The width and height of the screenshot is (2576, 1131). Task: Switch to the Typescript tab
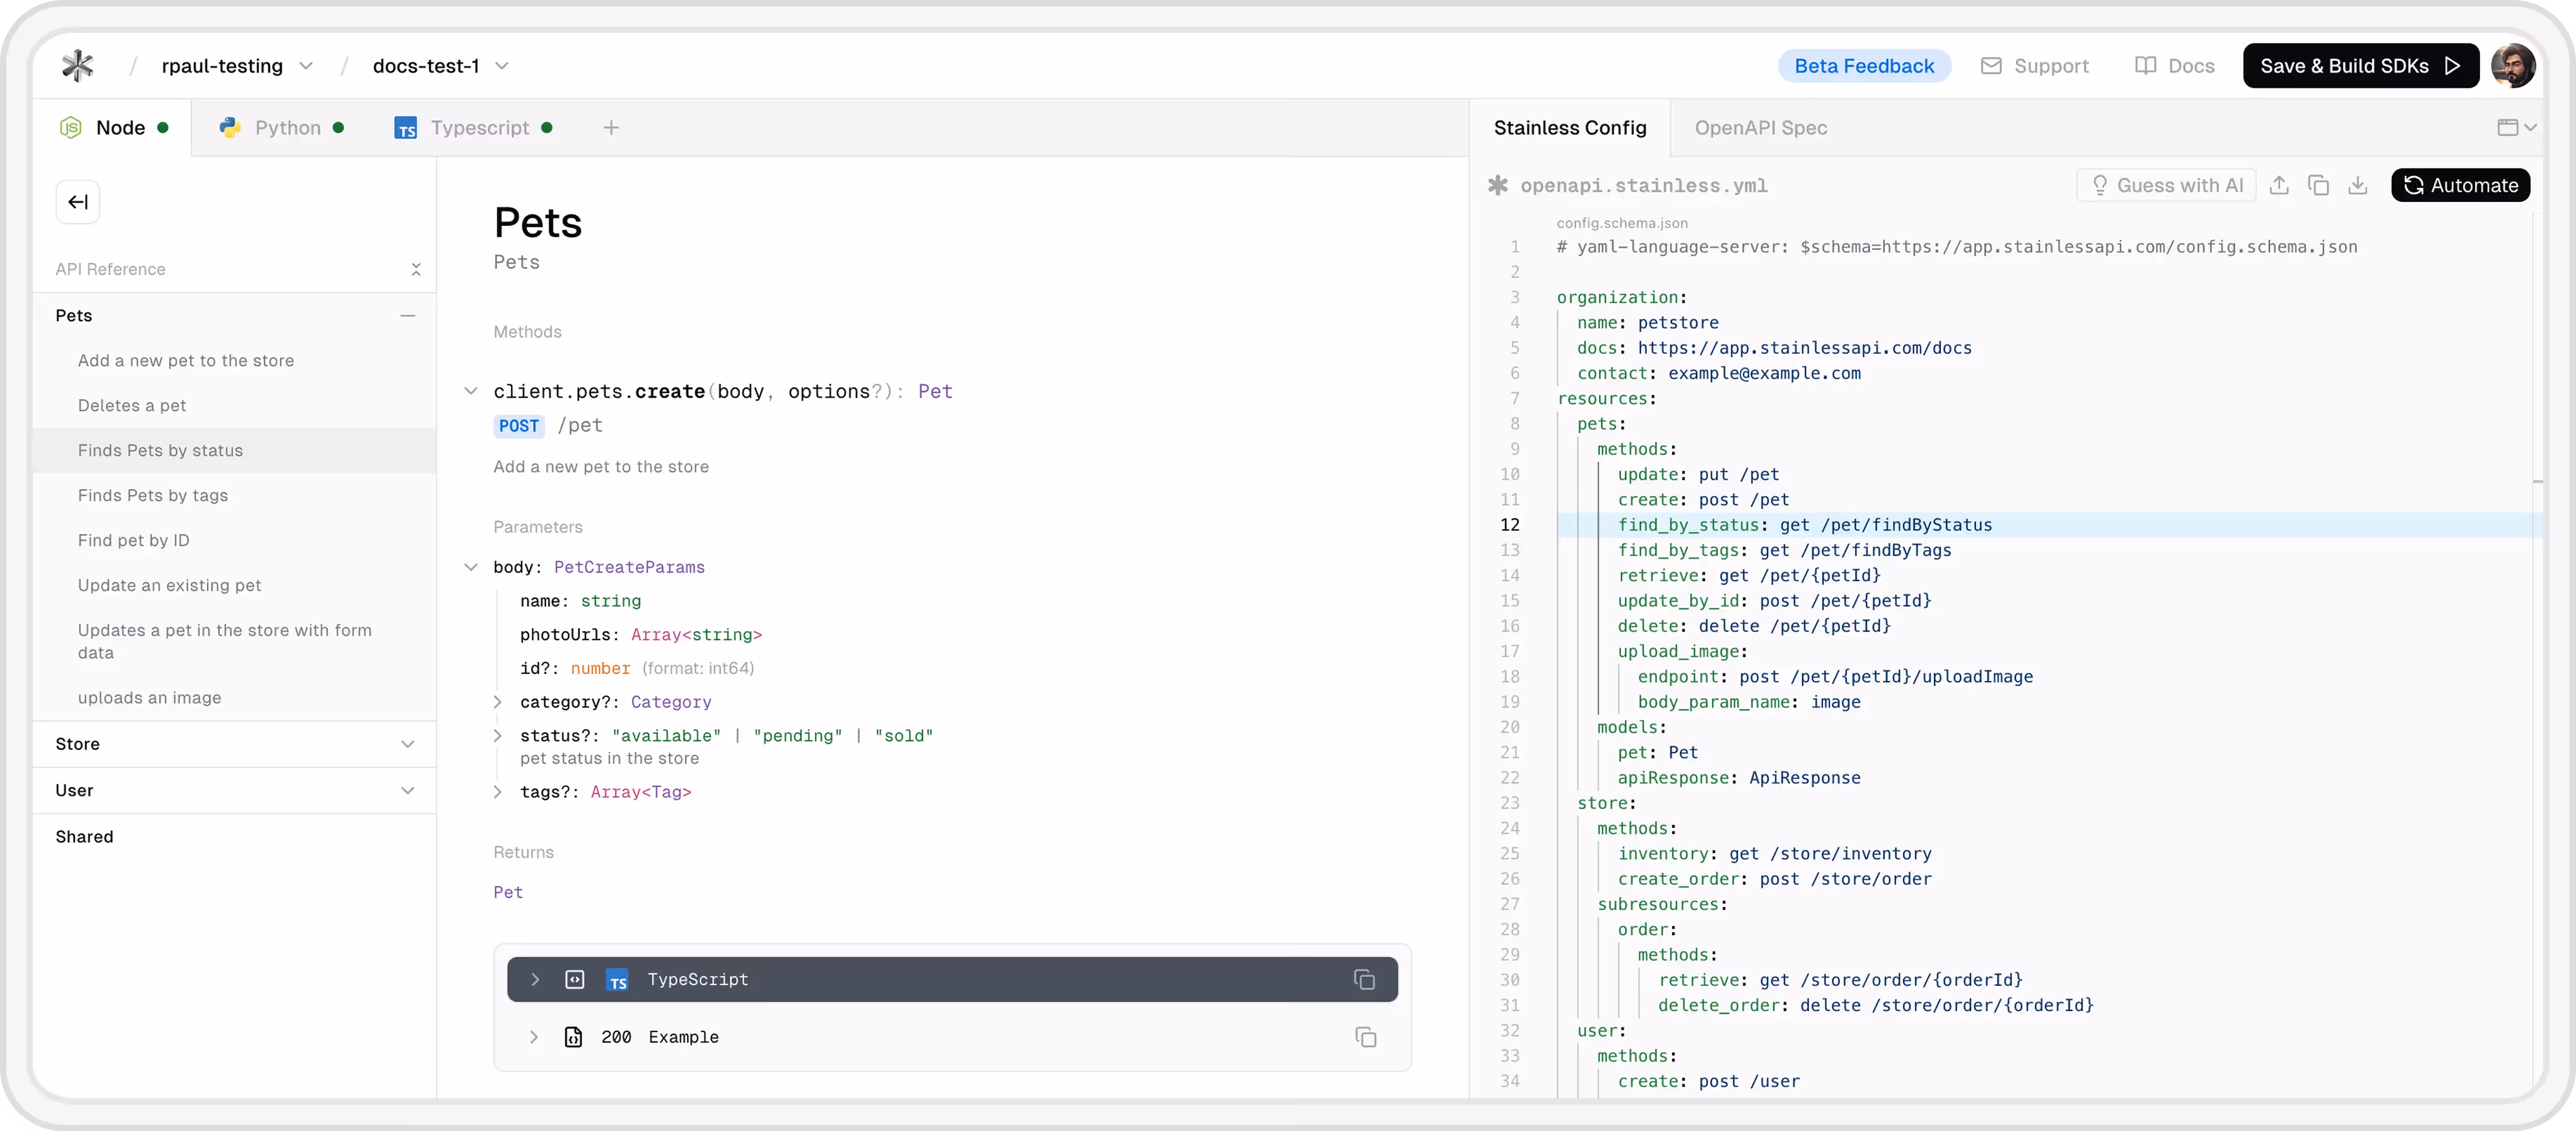473,128
